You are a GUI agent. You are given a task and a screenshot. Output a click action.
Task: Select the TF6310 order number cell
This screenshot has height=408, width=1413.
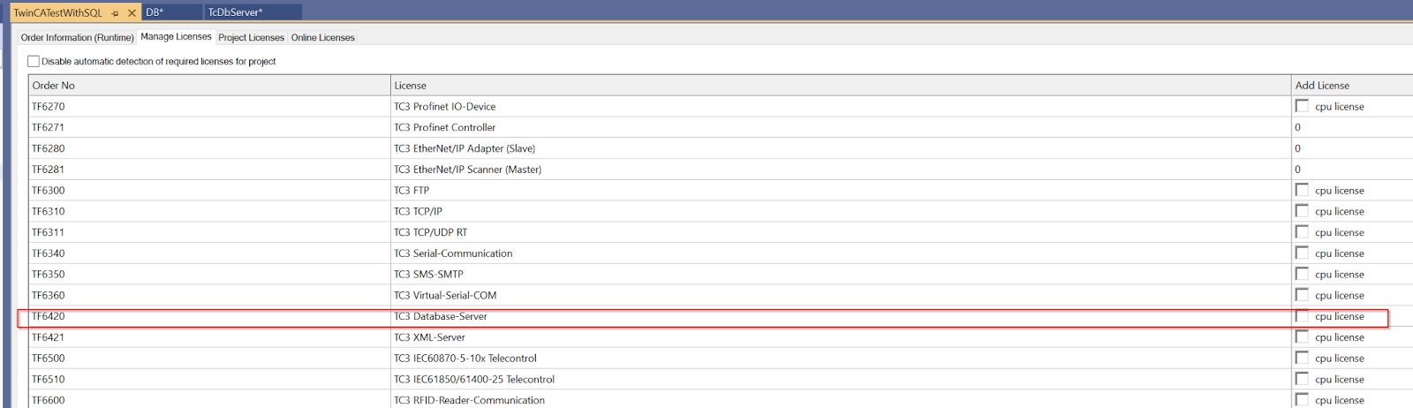point(209,212)
